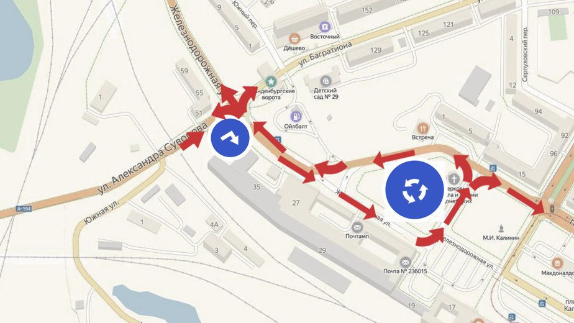The width and height of the screenshot is (574, 323).
Task: Select the Дёшево shop basket icon
Action: click(294, 39)
